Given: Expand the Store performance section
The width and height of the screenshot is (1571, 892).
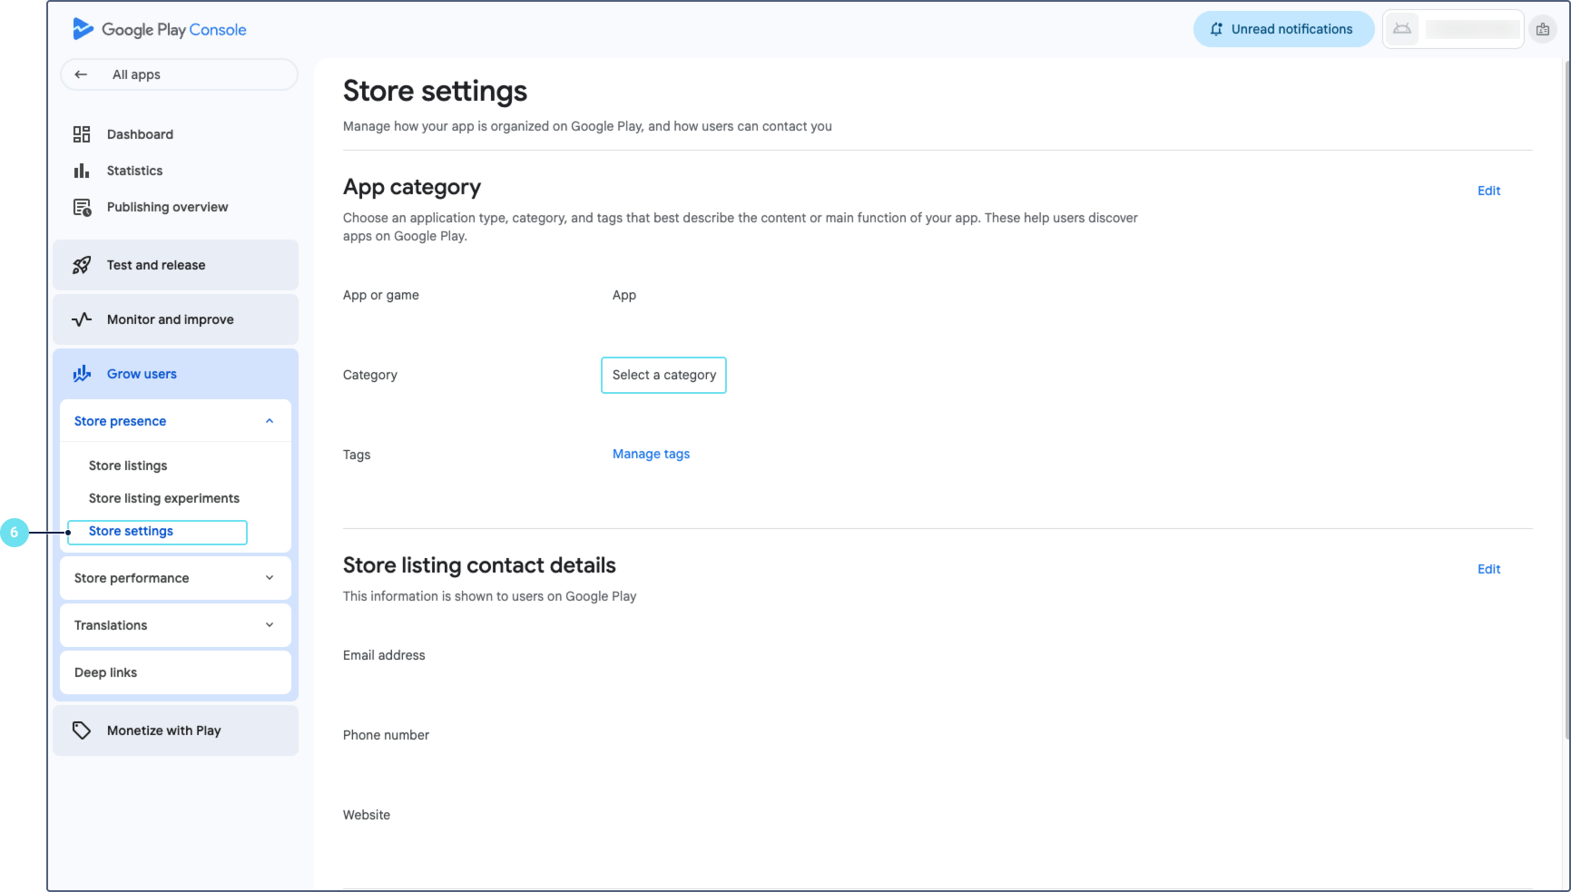Looking at the screenshot, I should (x=270, y=578).
